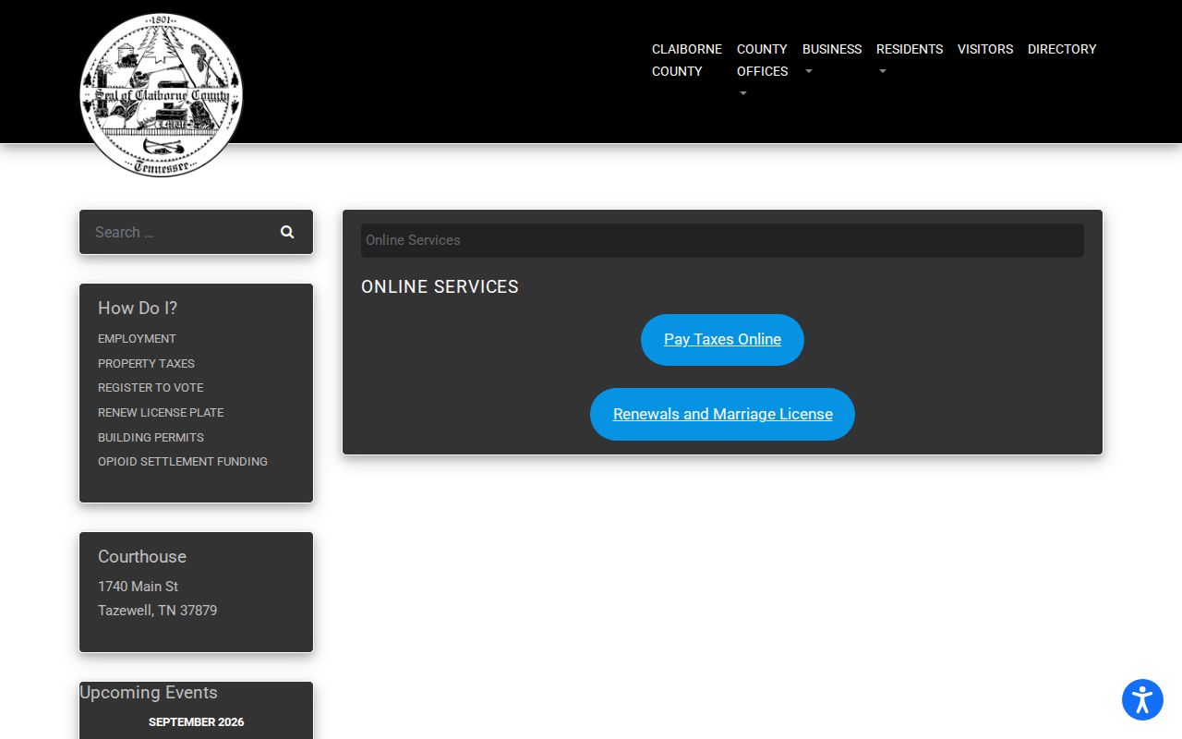Click the Courthouse heading
The image size is (1182, 739).
pos(142,557)
